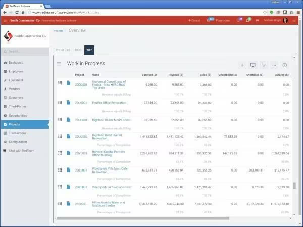Click browser back arrow
The height and width of the screenshot is (227, 303).
pos(5,12)
